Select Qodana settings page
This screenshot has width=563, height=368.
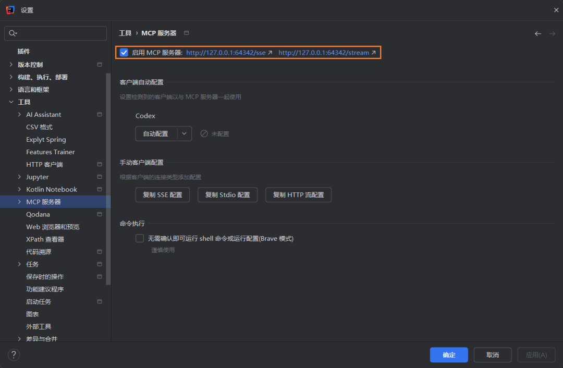38,214
